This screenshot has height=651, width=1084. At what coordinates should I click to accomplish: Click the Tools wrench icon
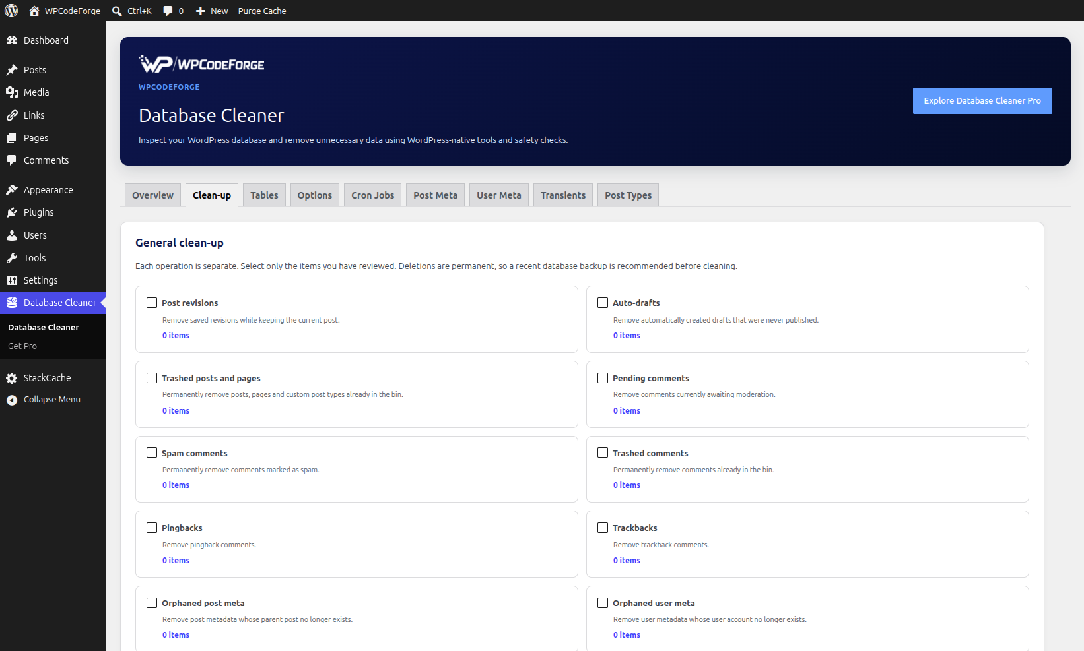(x=12, y=258)
